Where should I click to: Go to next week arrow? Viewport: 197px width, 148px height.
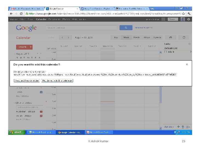tap(68, 38)
